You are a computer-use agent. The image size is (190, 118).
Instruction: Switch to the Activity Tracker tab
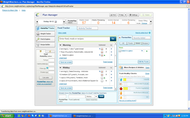tap(87, 28)
